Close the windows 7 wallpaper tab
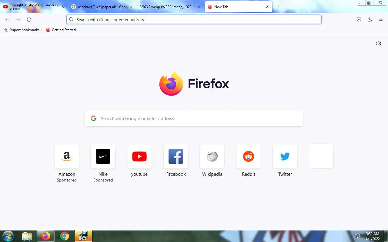This screenshot has height=242, width=388. pos(131,7)
